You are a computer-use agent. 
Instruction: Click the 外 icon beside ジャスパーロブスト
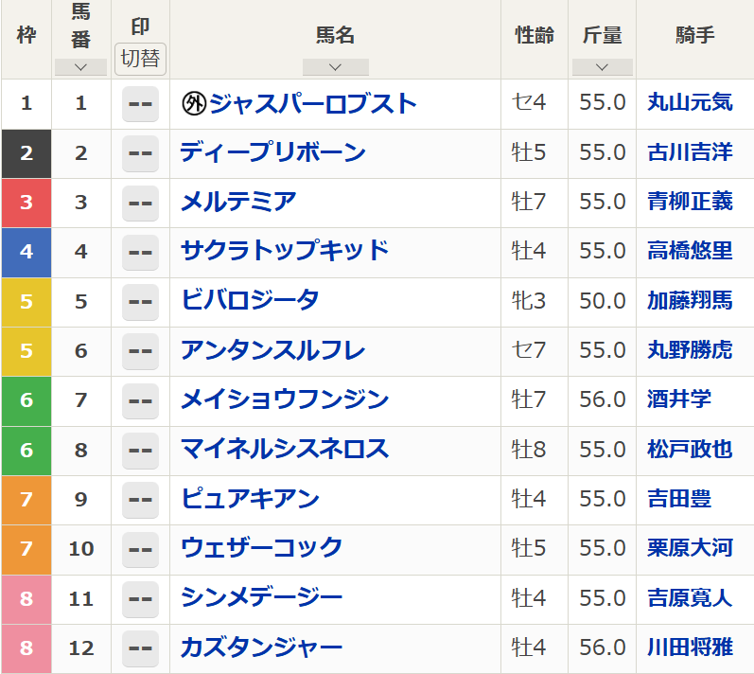click(x=193, y=103)
